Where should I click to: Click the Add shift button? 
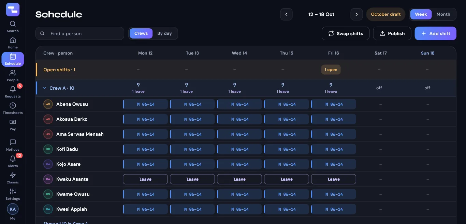pyautogui.click(x=435, y=33)
